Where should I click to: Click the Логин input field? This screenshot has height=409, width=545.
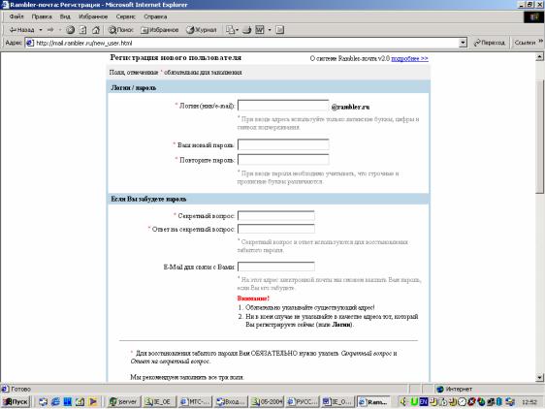(x=283, y=106)
